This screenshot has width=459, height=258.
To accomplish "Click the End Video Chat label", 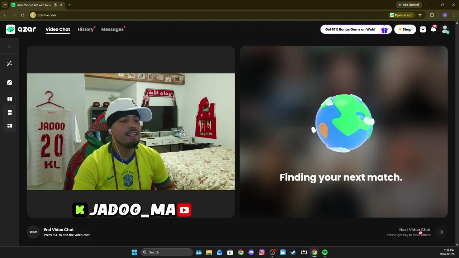I will (x=59, y=230).
